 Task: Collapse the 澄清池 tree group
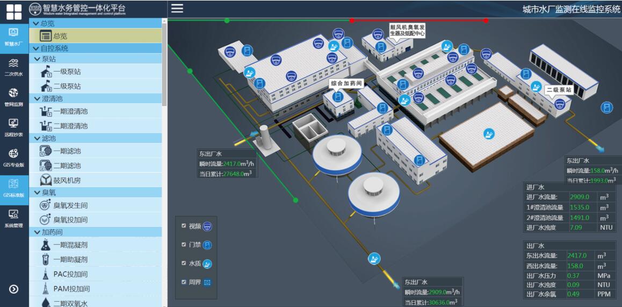point(37,99)
